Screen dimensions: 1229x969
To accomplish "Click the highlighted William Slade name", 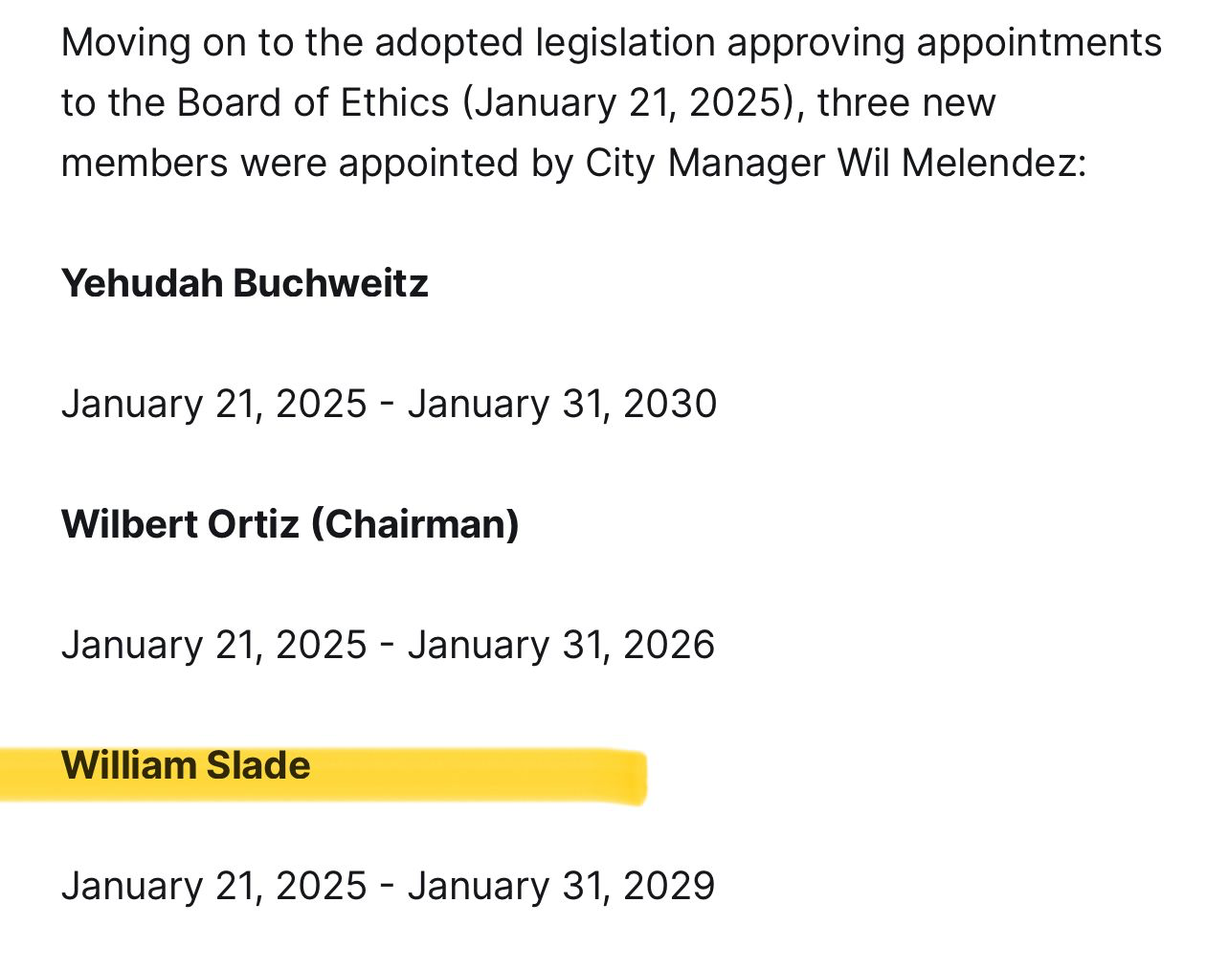I will click(x=186, y=765).
